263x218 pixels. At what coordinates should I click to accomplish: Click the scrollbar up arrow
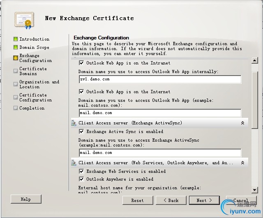point(255,60)
